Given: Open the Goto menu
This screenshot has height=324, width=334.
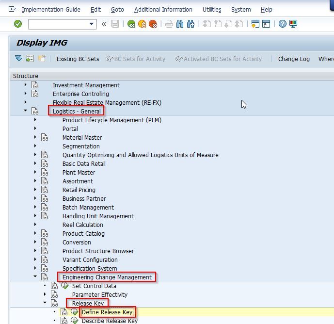Looking at the screenshot, I should click(x=117, y=10).
